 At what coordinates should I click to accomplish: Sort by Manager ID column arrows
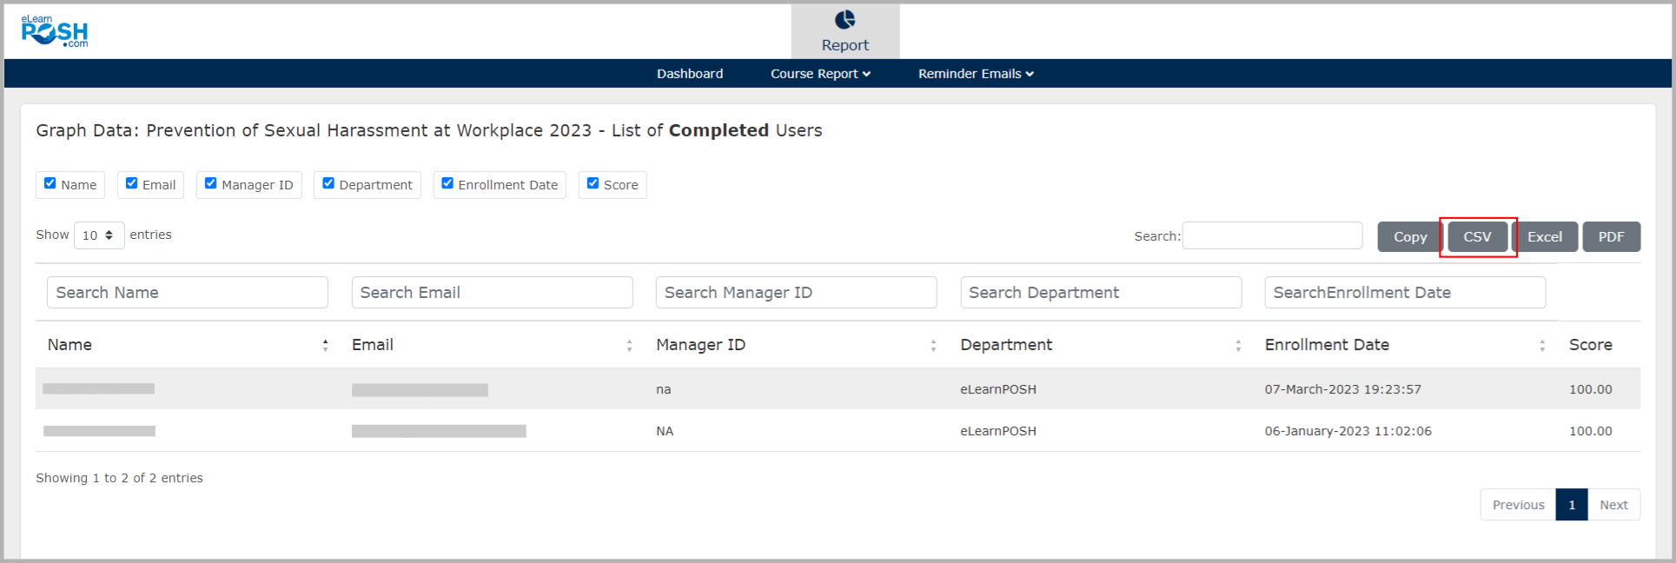933,346
